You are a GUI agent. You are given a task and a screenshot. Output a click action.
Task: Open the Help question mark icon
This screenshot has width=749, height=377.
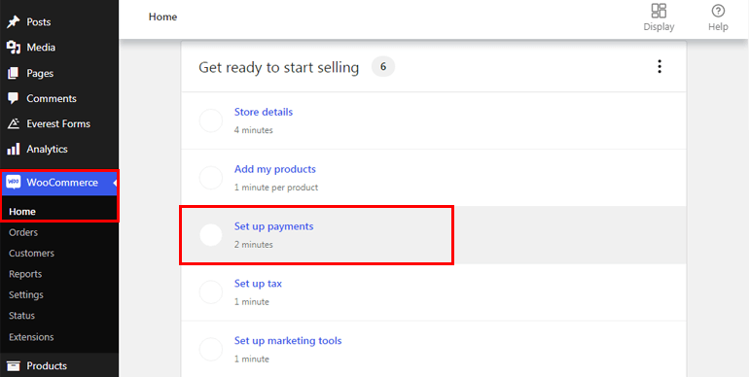click(718, 11)
